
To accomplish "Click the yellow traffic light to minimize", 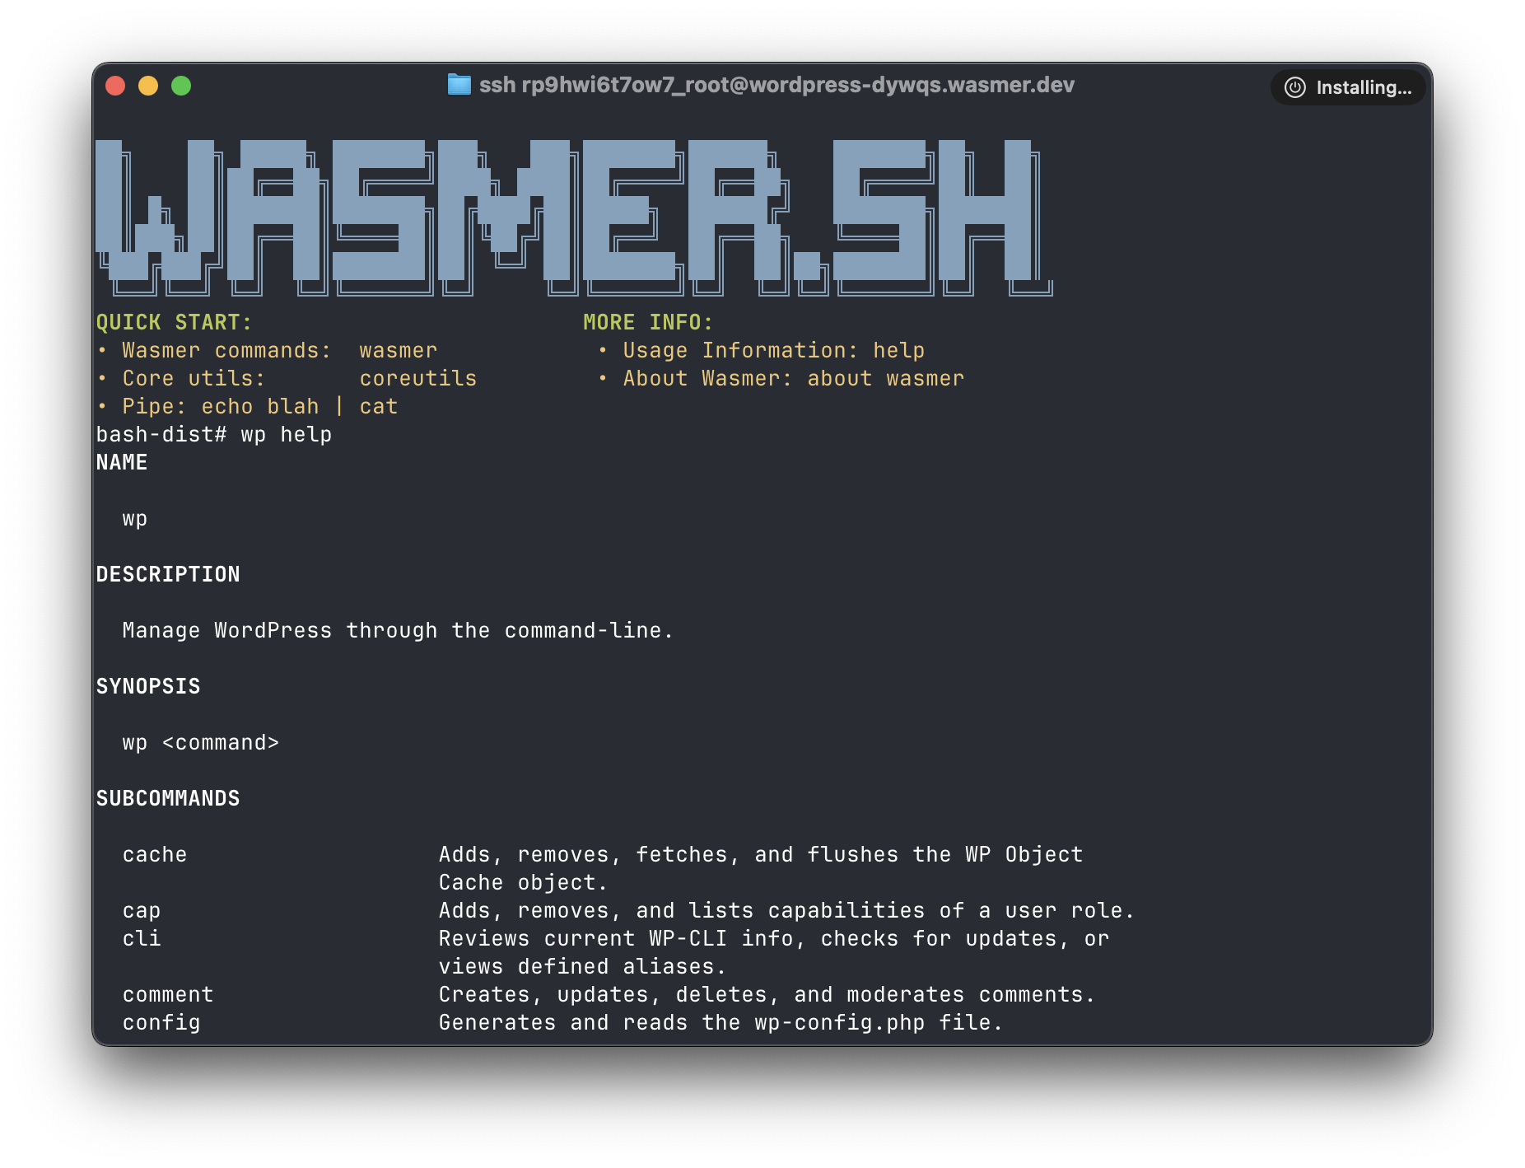I will [x=147, y=85].
